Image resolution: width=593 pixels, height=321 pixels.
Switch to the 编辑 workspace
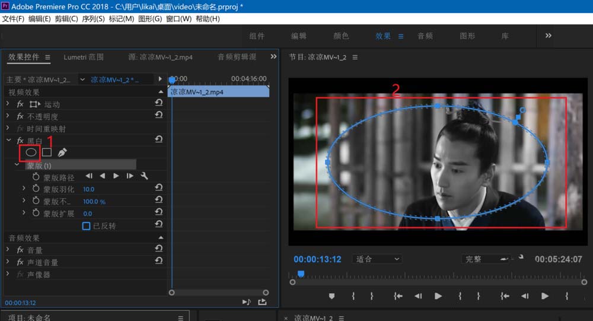[299, 36]
